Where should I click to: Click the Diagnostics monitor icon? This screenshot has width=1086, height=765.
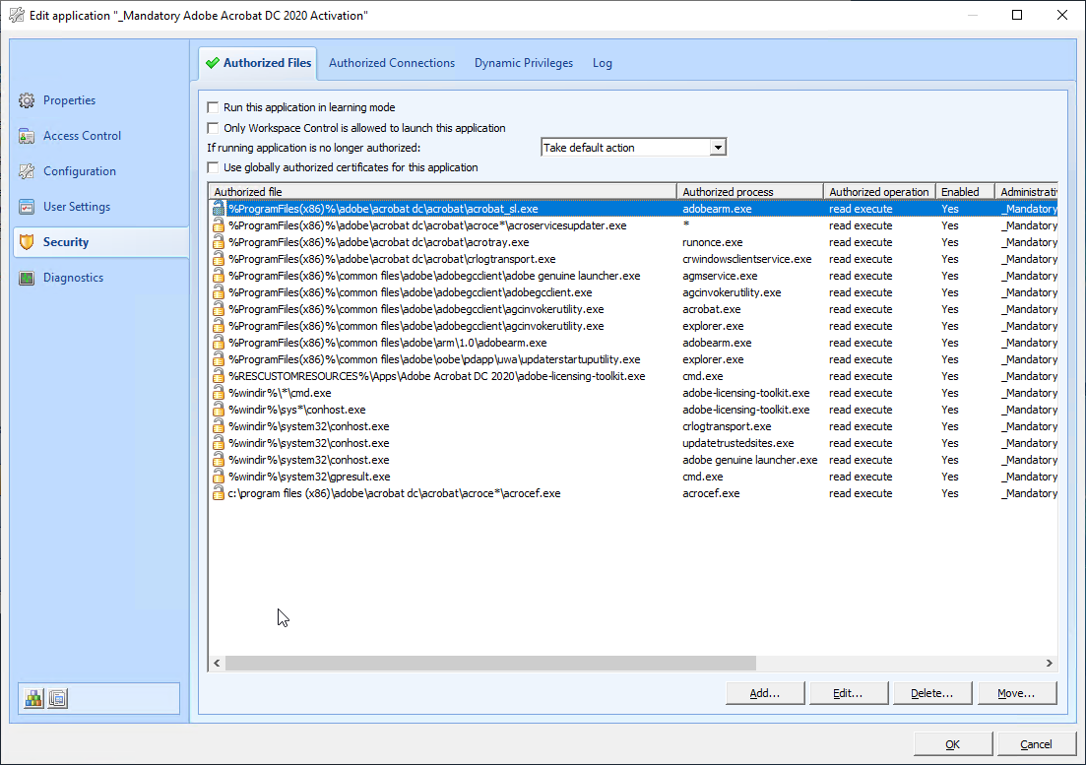click(x=27, y=278)
